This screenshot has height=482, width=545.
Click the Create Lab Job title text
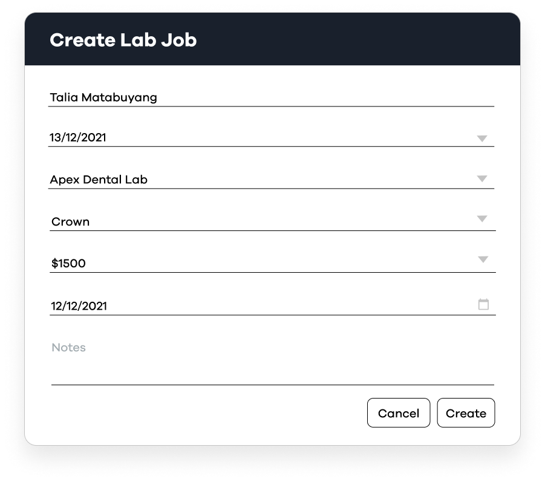click(123, 40)
